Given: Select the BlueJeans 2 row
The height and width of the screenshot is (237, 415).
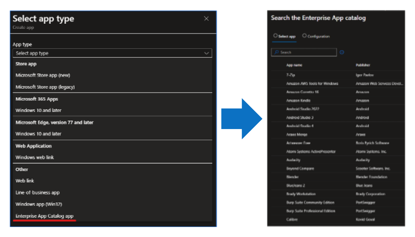Looking at the screenshot, I should pyautogui.click(x=338, y=185).
